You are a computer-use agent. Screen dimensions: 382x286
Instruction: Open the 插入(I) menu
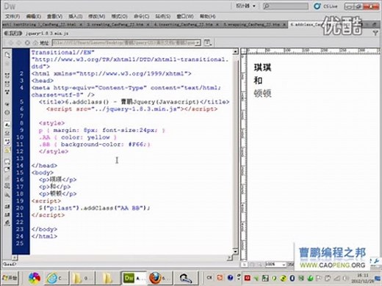[x=76, y=16]
